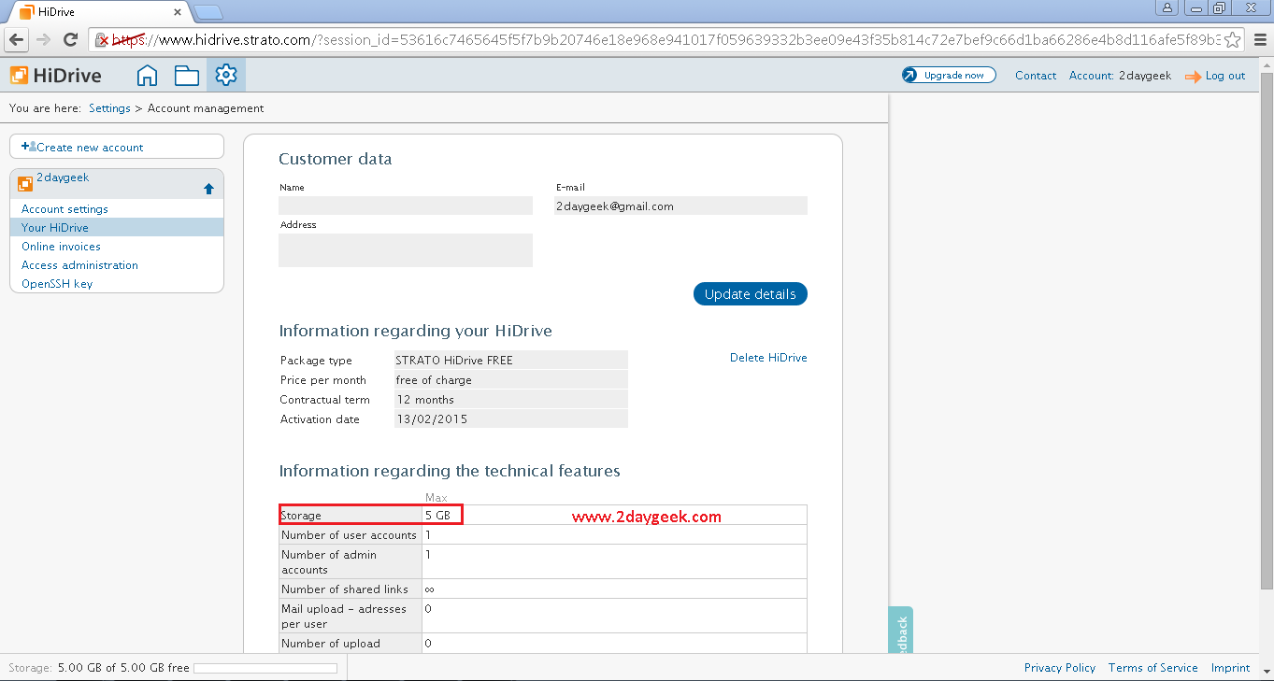Click the '5 GB' storage value
Image resolution: width=1274 pixels, height=681 pixels.
[x=437, y=516]
